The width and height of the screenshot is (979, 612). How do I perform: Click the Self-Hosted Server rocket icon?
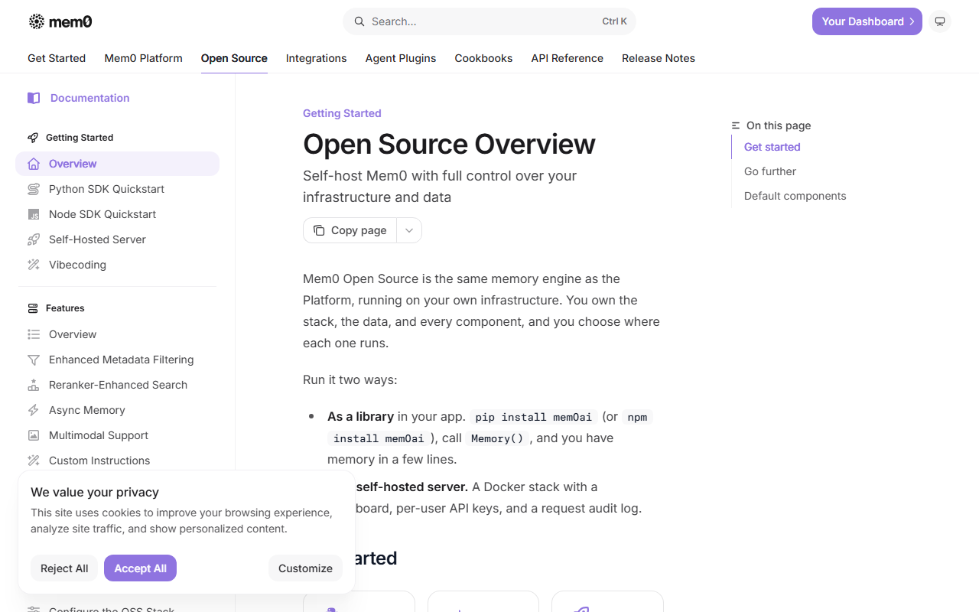tap(34, 239)
